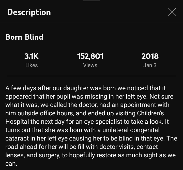Viewport: 183px width, 170px height.
Task: Tap the 3.1K likes count
Action: (x=32, y=56)
